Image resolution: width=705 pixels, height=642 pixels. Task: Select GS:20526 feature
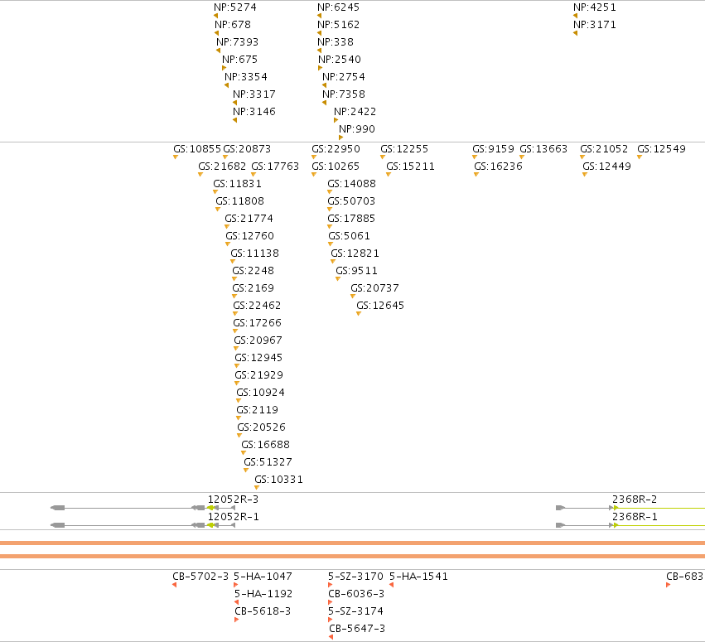tap(262, 427)
